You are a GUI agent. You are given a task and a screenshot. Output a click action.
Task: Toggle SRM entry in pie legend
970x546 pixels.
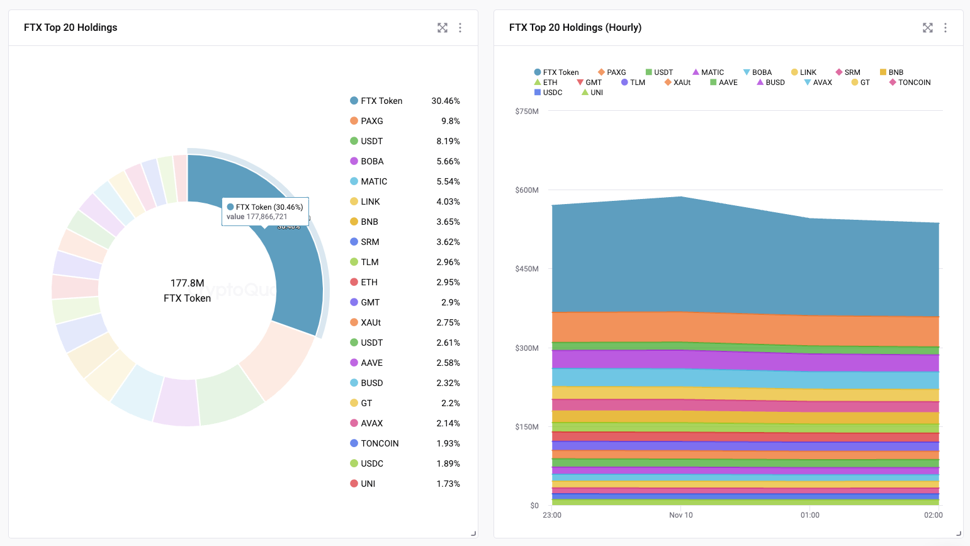(x=364, y=242)
